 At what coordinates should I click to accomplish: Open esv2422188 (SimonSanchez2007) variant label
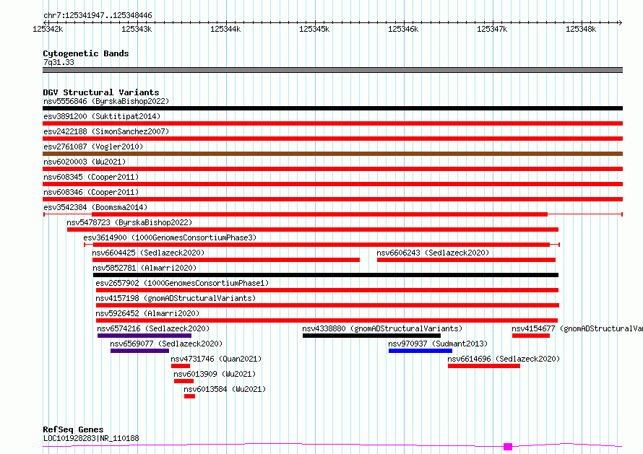click(x=106, y=131)
